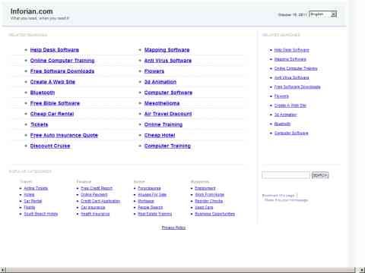Open the Employment link
Viewport: 365px width, 273px height.
pos(205,188)
